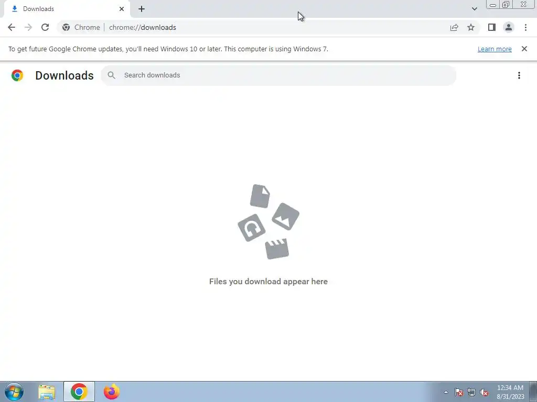Reload the downloads page
Image resolution: width=537 pixels, height=402 pixels.
pyautogui.click(x=45, y=27)
